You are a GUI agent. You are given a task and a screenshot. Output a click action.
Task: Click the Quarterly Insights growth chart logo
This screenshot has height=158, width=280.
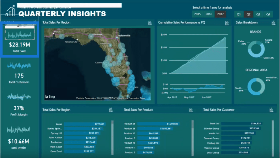10,11
